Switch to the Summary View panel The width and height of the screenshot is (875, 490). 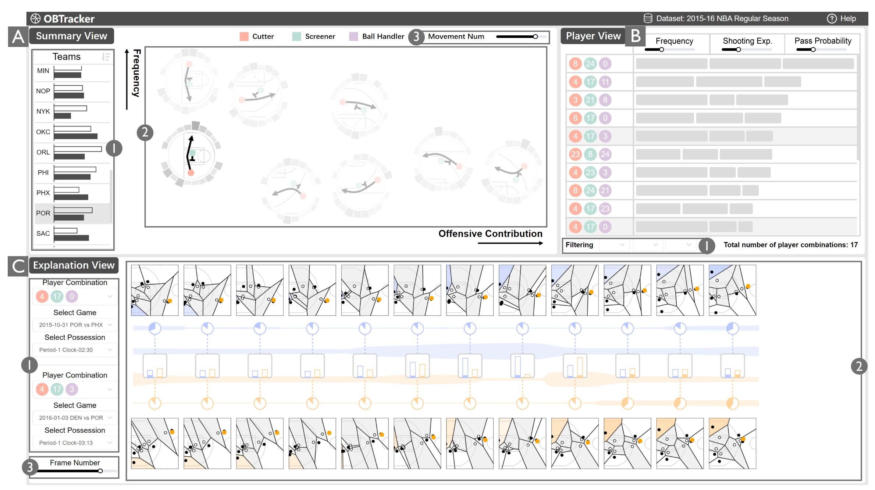(x=71, y=36)
